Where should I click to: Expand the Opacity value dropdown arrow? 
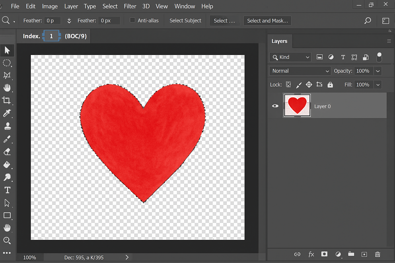pos(378,71)
